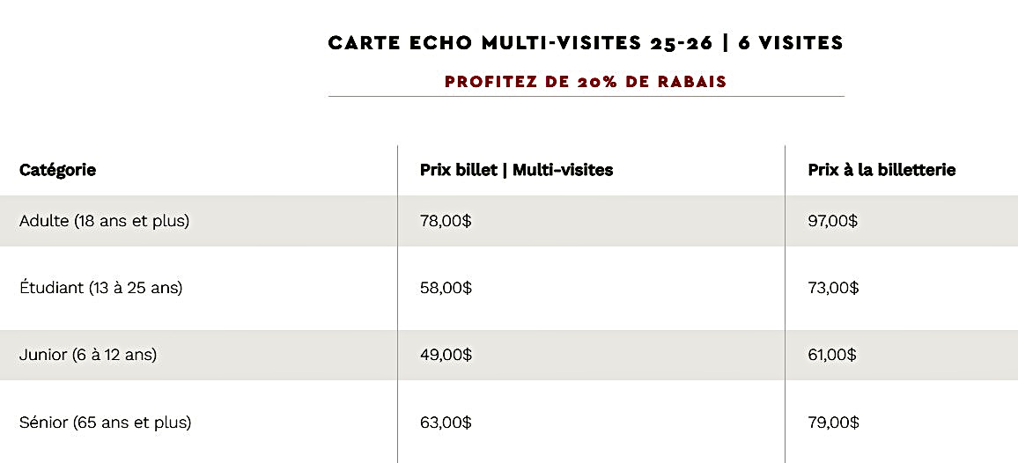Select the 'Prix à la billetterie' column header
Viewport: 1018px width, 463px height.
[882, 170]
